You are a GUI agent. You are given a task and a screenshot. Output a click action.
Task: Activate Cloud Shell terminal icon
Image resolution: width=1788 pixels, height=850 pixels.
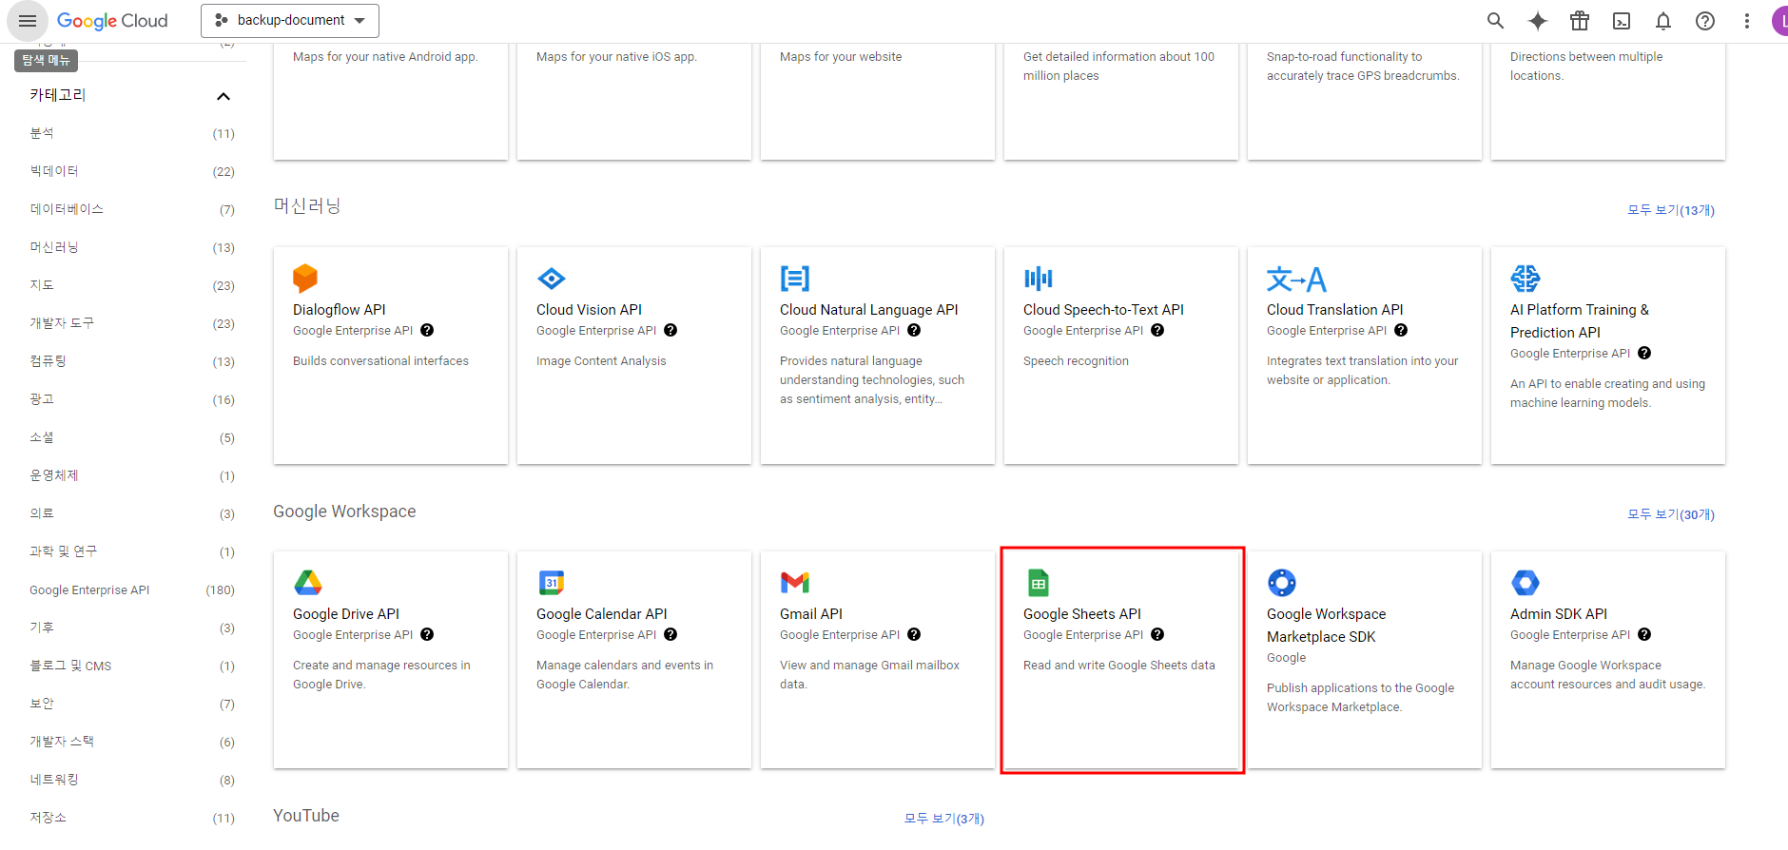click(x=1622, y=21)
